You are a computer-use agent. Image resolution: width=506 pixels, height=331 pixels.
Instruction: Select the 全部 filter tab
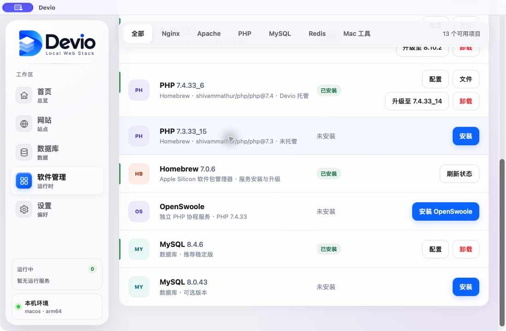138,34
